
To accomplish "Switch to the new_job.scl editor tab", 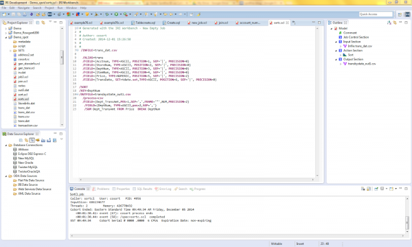I will point(197,23).
